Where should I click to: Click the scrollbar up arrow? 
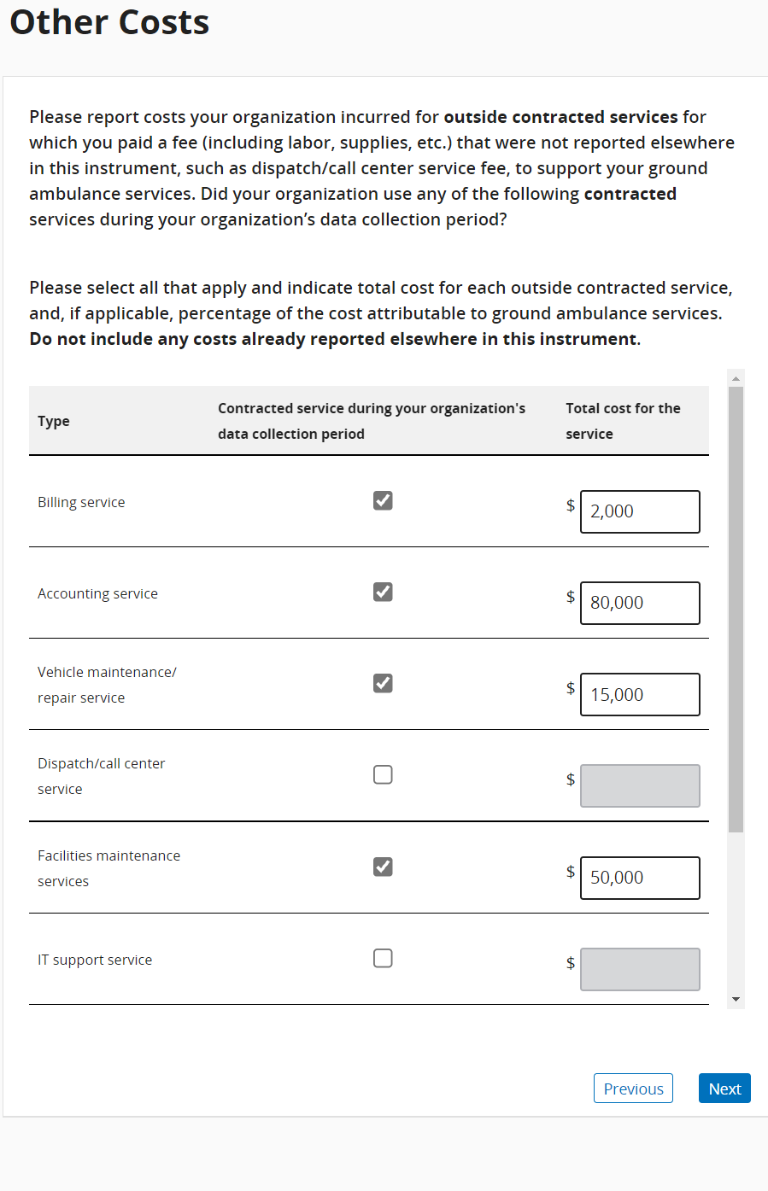point(736,377)
